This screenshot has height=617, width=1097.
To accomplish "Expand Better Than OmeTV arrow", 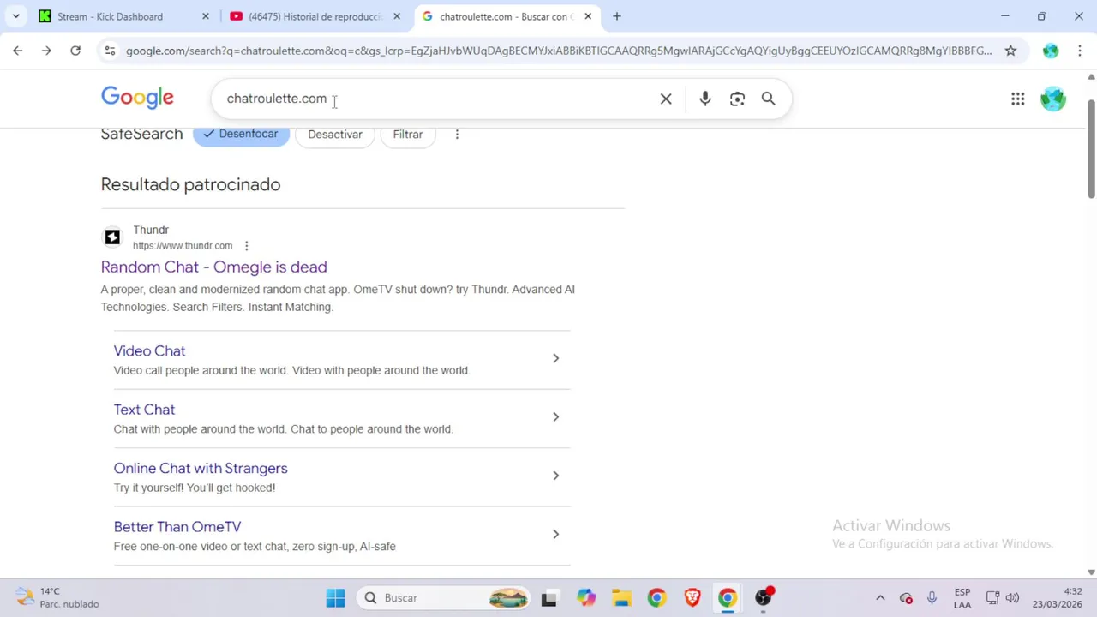I will point(555,535).
